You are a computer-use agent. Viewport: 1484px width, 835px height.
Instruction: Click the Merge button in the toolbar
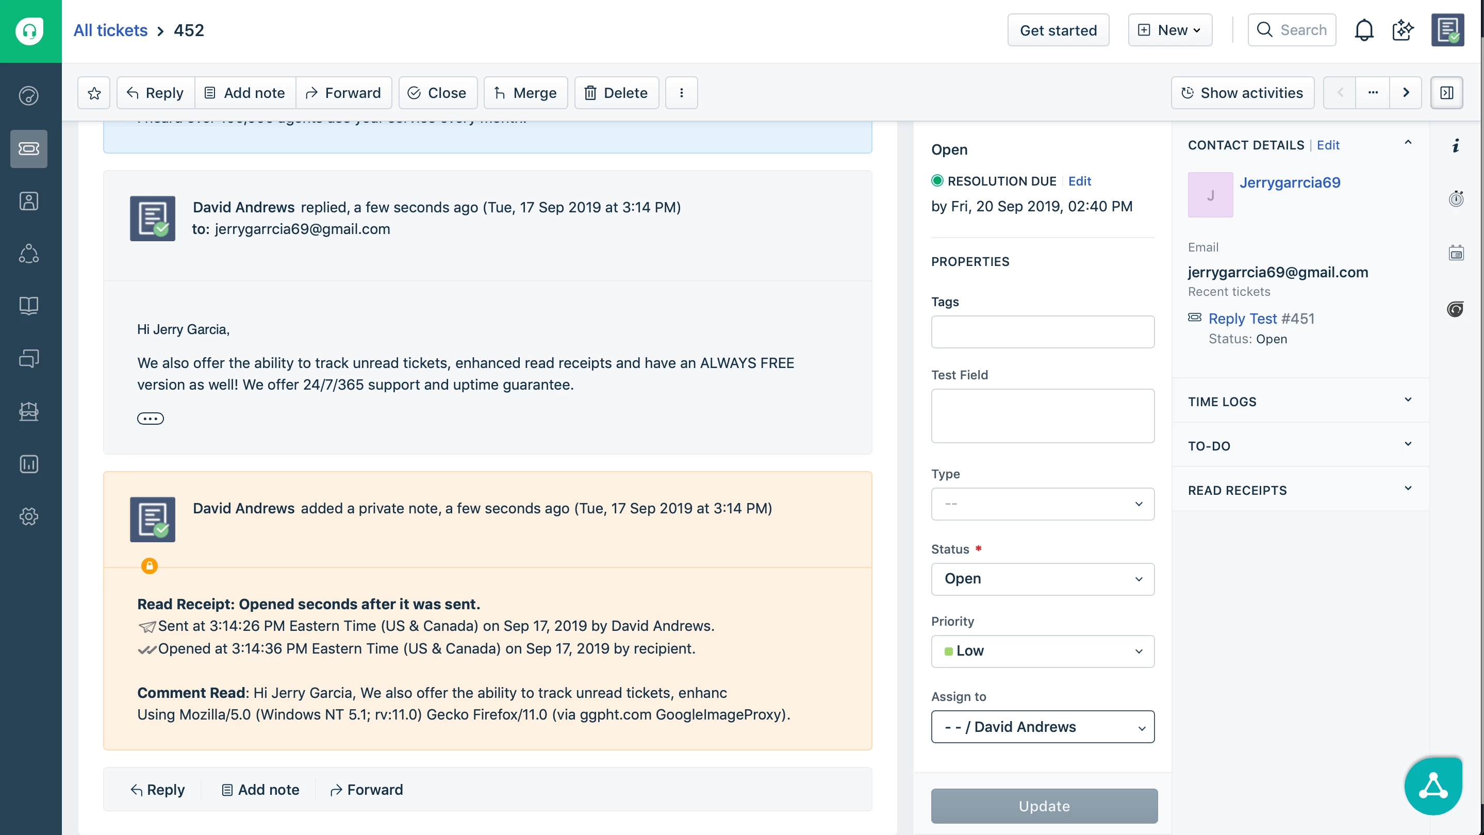tap(525, 93)
